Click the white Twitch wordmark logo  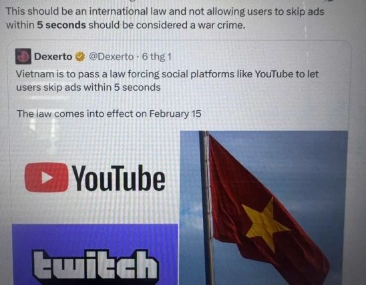coord(95,266)
